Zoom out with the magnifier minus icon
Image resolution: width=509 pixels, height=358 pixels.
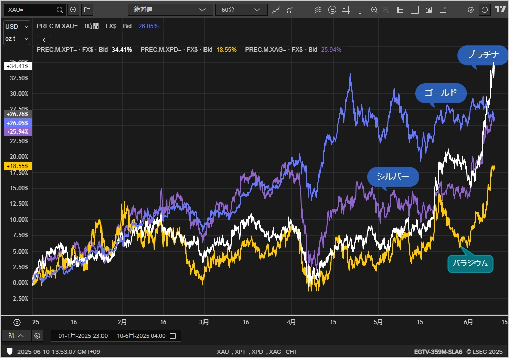[x=386, y=10]
